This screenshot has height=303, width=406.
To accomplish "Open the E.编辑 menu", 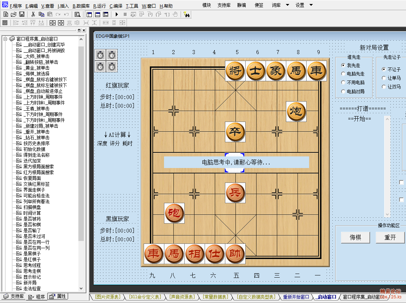I will (x=31, y=6).
